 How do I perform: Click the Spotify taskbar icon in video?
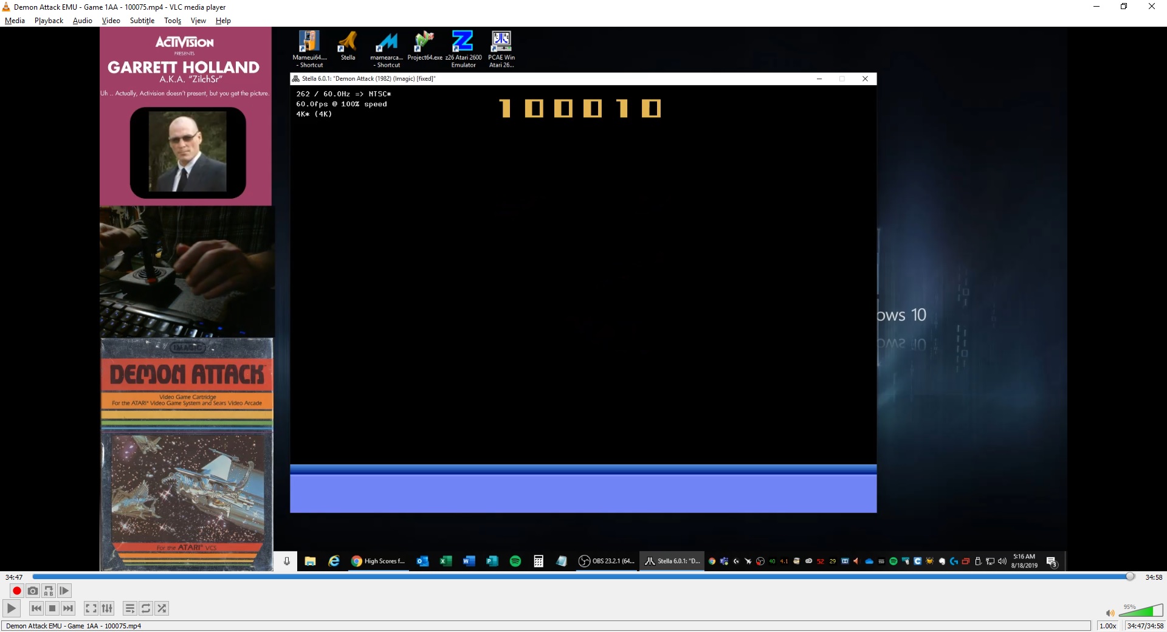[x=515, y=561]
